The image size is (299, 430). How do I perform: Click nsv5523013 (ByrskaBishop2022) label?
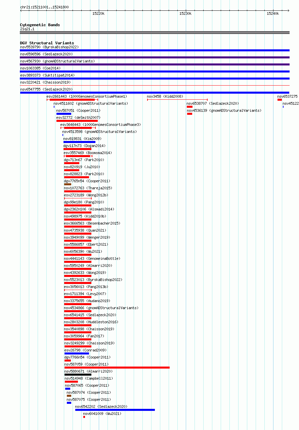click(x=93, y=280)
